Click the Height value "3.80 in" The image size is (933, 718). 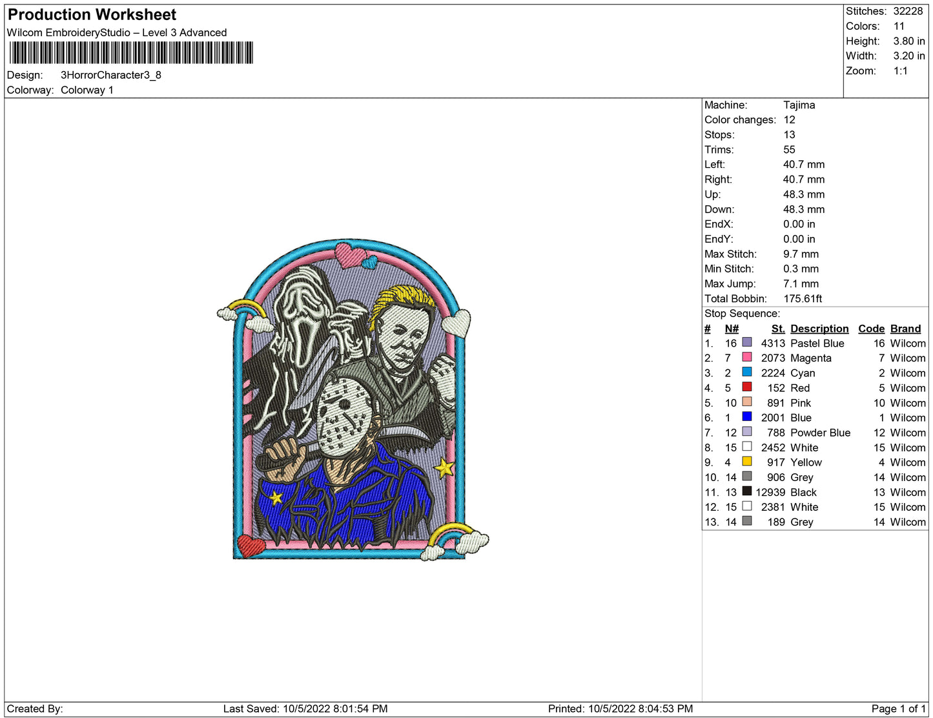point(909,41)
